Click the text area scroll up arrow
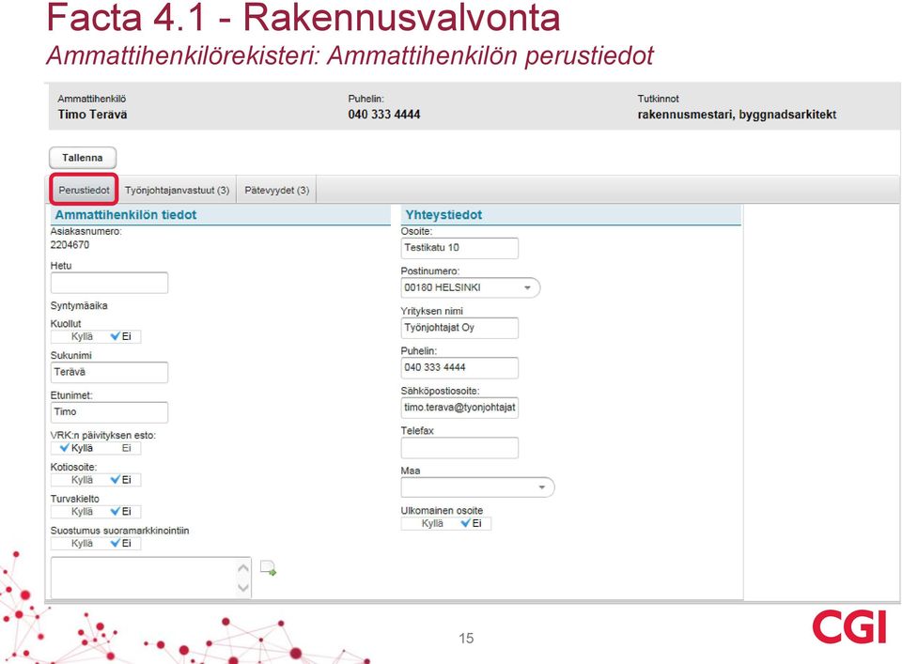 tap(243, 568)
